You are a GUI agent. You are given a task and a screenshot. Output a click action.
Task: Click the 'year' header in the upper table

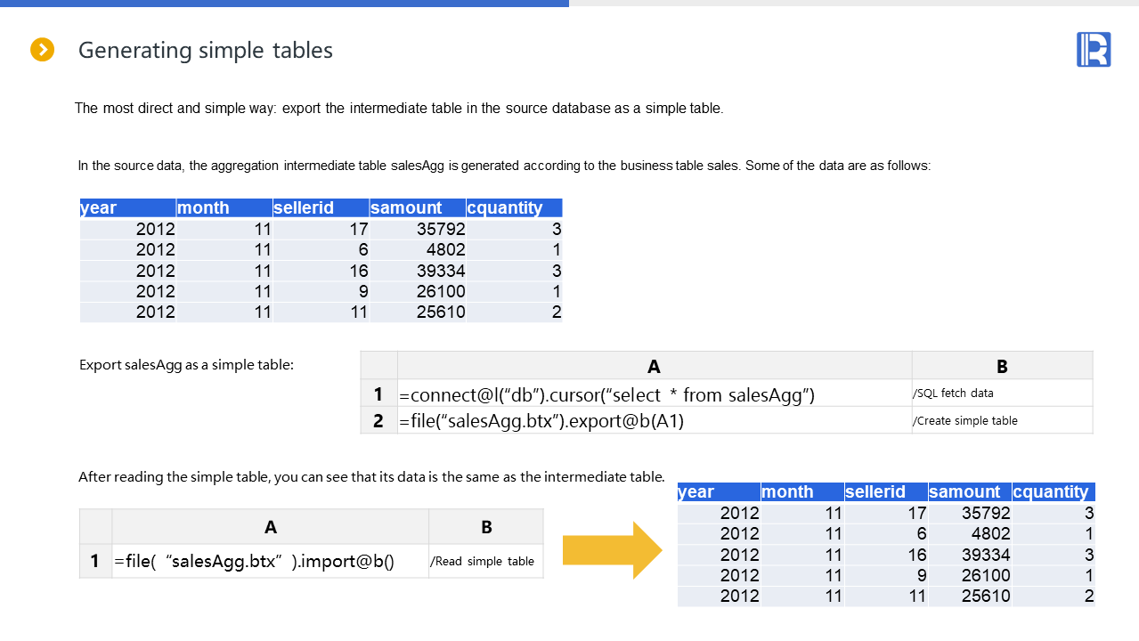[127, 207]
